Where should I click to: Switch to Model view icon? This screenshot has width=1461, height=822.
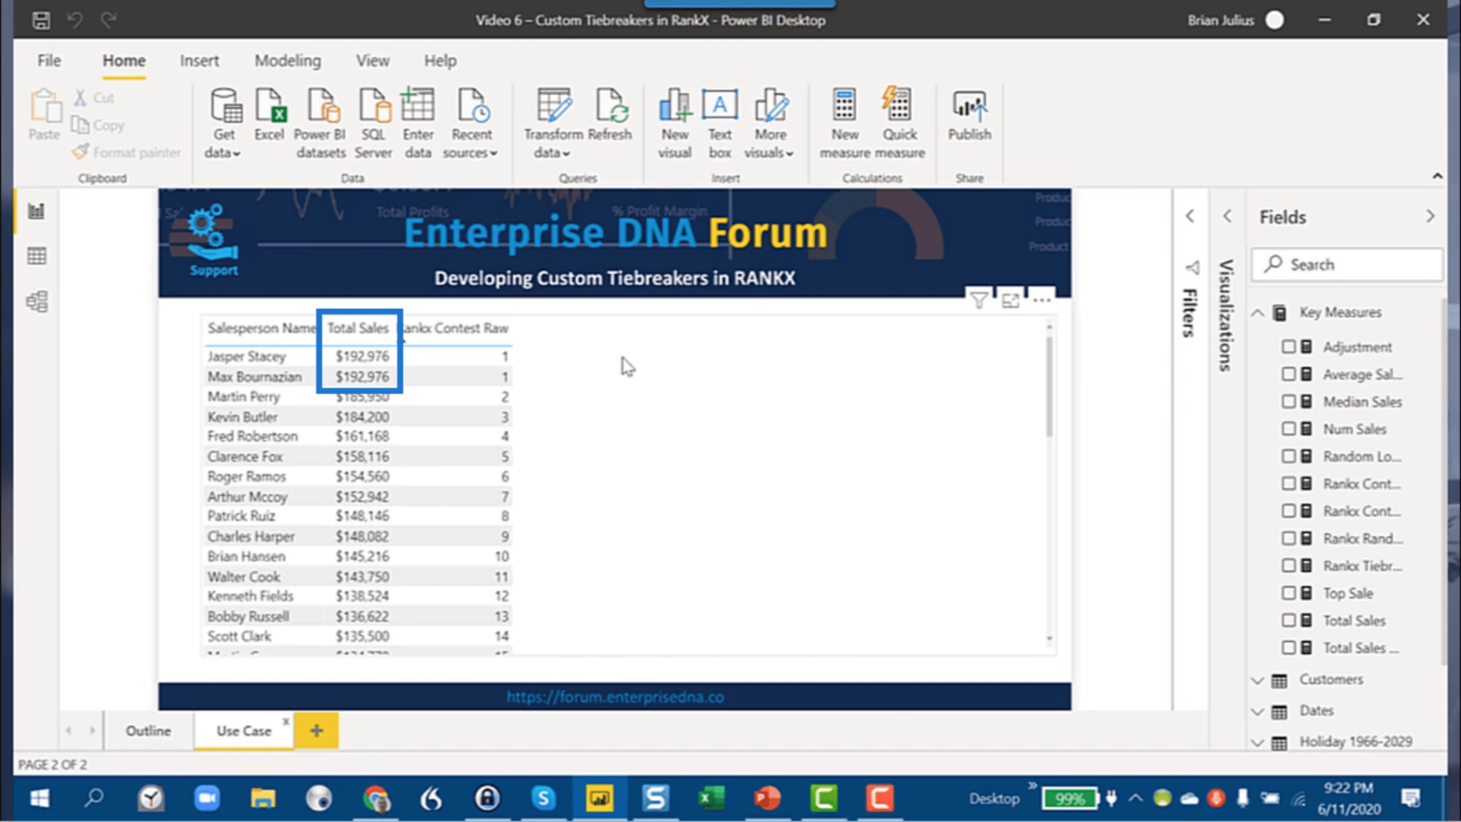(37, 302)
